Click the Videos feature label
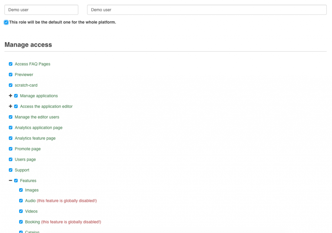 point(31,211)
